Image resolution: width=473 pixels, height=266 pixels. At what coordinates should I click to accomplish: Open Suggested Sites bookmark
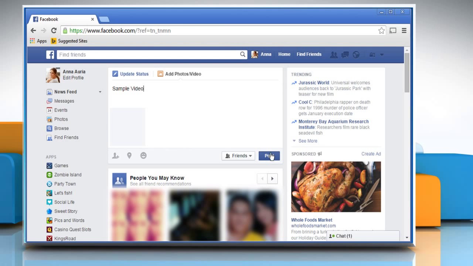click(x=69, y=41)
